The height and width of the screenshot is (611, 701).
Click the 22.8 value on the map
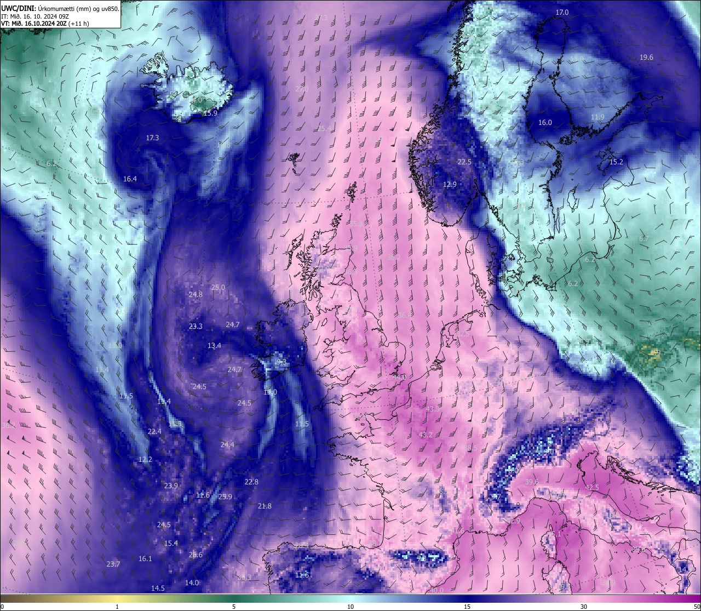(251, 482)
